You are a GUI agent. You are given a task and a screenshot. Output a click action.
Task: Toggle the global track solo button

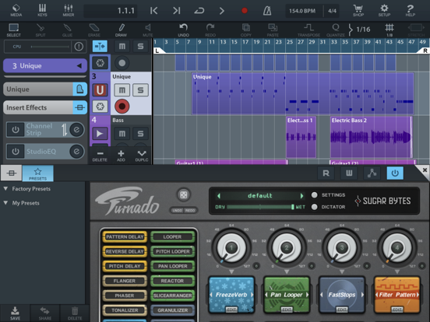click(140, 46)
